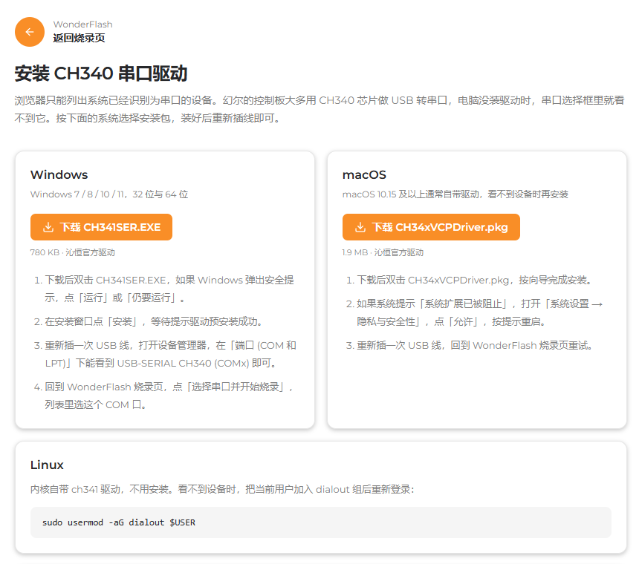The width and height of the screenshot is (642, 564).
Task: Download the CH34xVCPDriver.pkg macOS driver
Action: coord(431,227)
